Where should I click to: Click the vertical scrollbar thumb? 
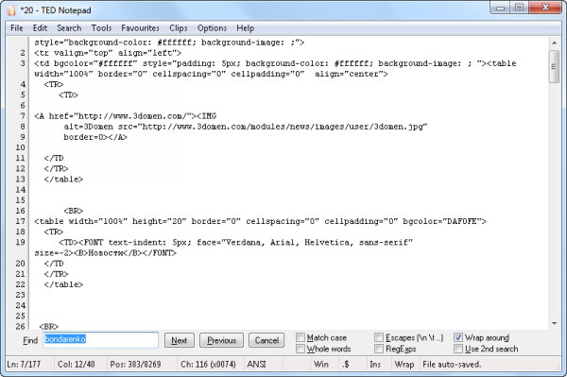pyautogui.click(x=554, y=66)
